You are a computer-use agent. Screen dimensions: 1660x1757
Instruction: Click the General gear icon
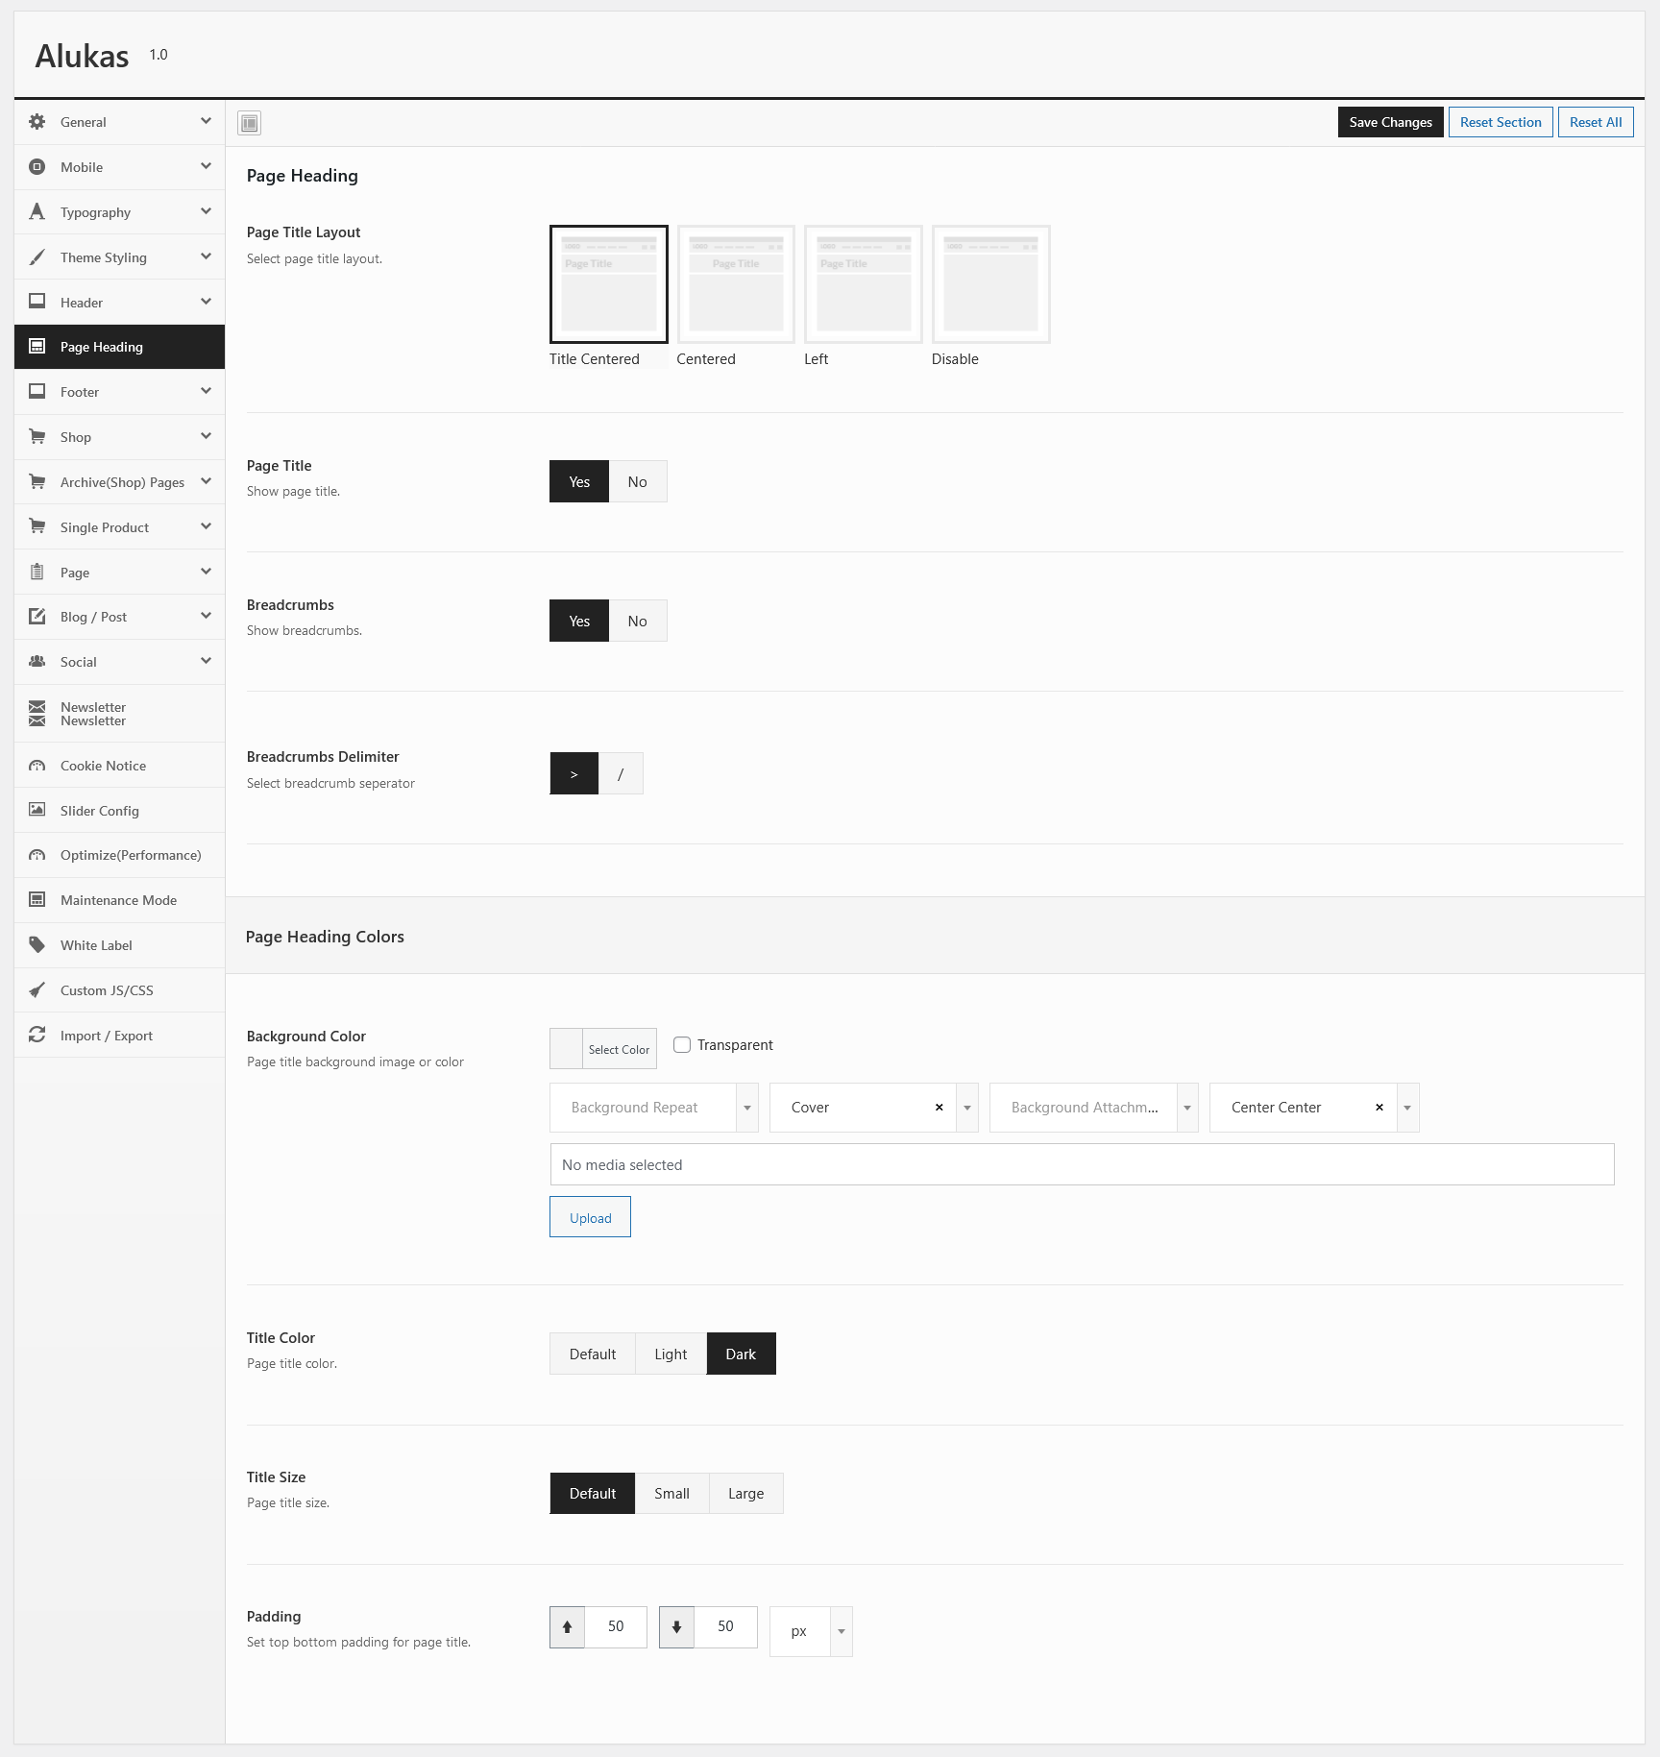37,122
